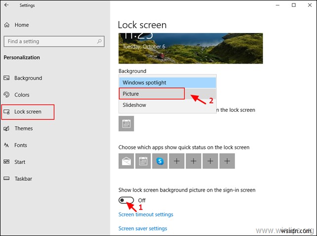Add app with third plus quick status tile

[210, 161]
